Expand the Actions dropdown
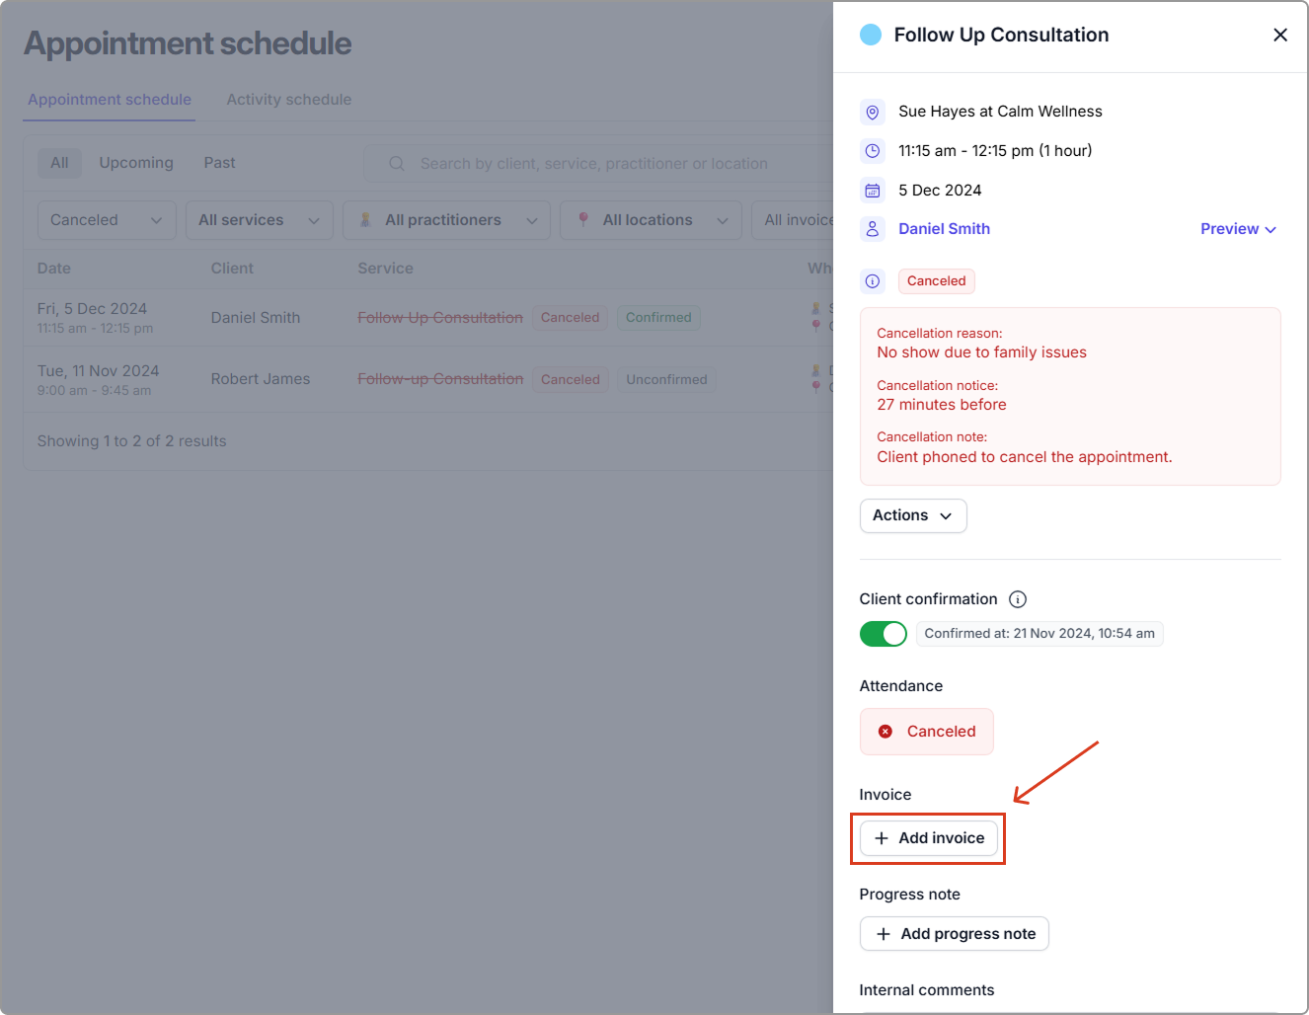 (912, 515)
